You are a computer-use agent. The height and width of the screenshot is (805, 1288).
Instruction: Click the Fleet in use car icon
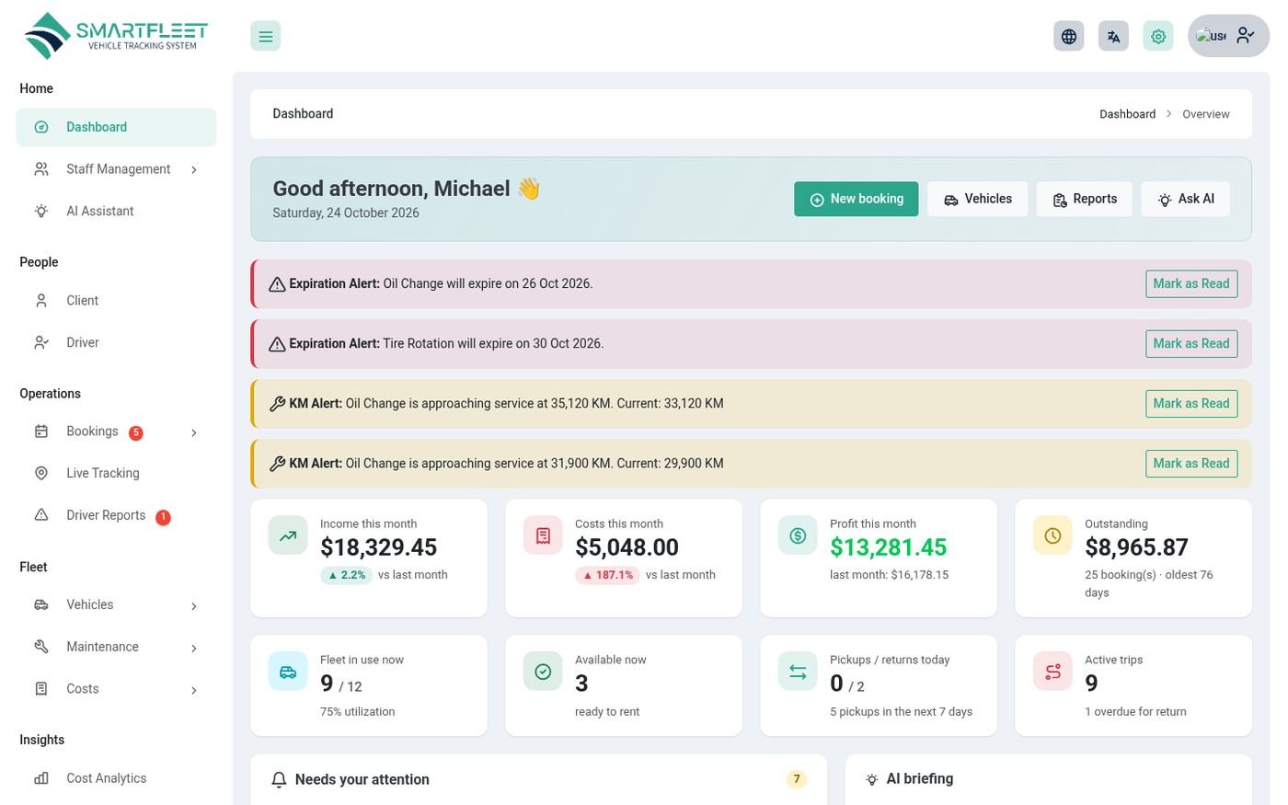pos(288,672)
